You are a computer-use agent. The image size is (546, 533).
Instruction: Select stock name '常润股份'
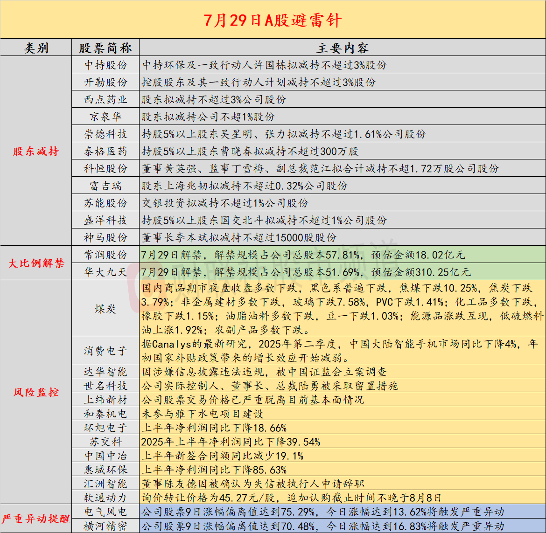tap(105, 255)
